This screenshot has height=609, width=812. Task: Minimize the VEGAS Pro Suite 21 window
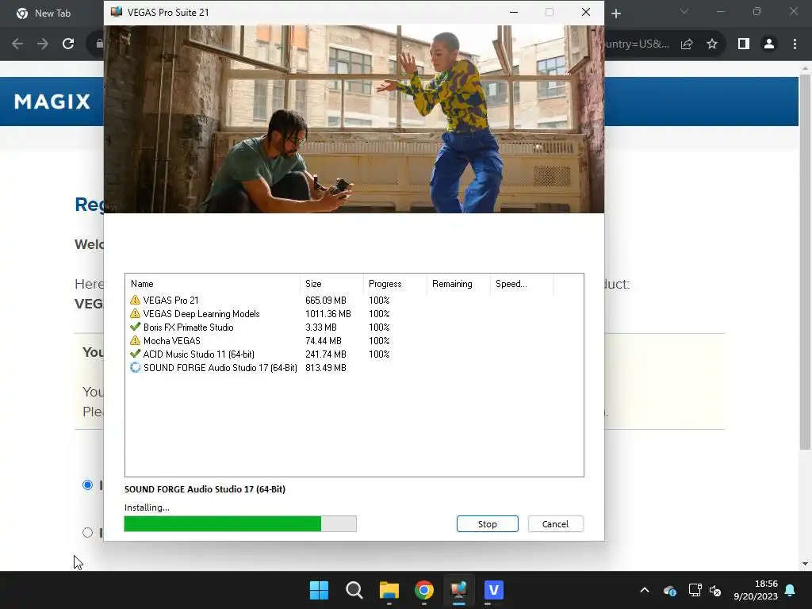tap(514, 12)
